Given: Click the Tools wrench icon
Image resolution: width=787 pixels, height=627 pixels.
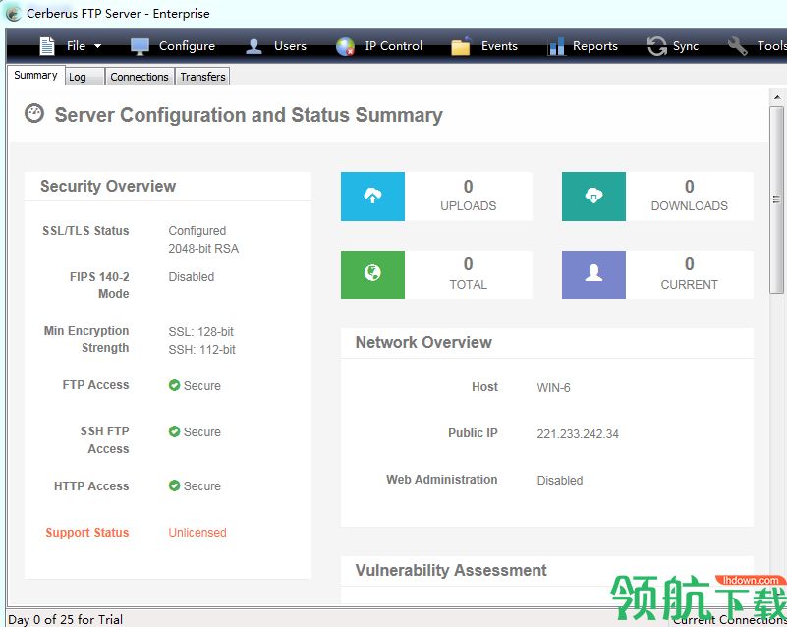Looking at the screenshot, I should pyautogui.click(x=737, y=46).
